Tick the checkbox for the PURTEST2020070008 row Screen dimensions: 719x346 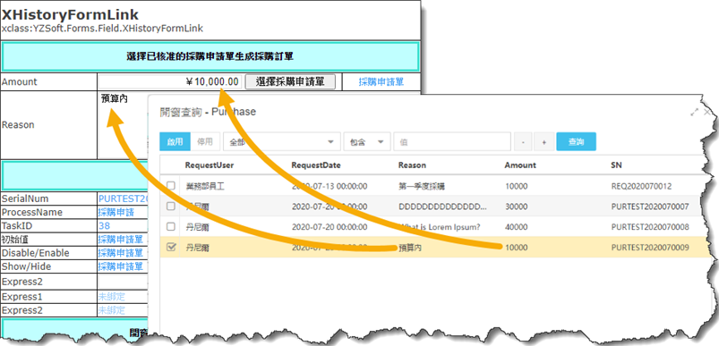pyautogui.click(x=171, y=226)
